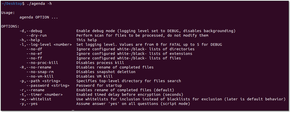Viewport: 291px width, 113px height.
Task: Click the -w,--whitelist option flag
Action: [35, 99]
